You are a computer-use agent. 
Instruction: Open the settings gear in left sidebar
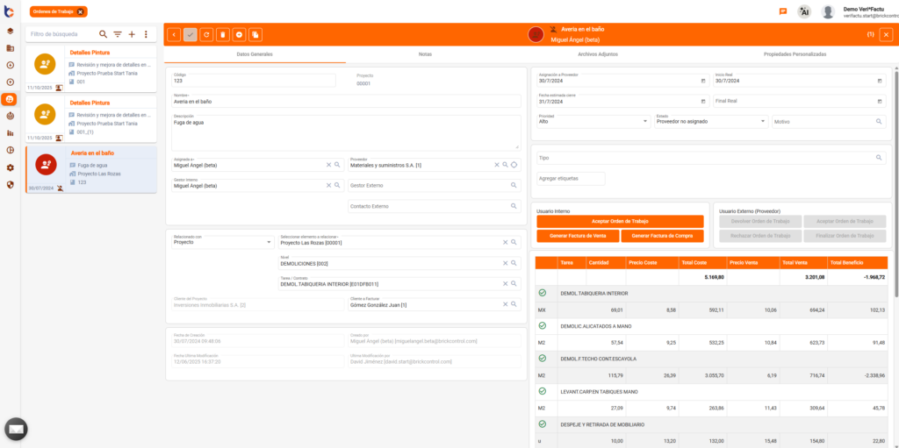point(10,167)
